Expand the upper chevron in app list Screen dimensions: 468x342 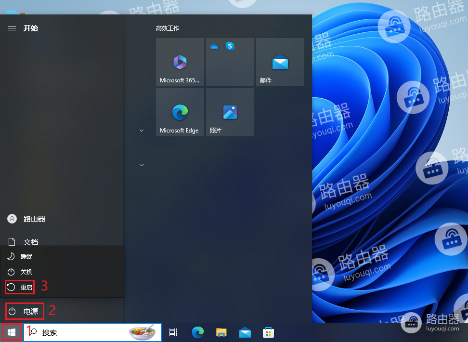click(142, 131)
